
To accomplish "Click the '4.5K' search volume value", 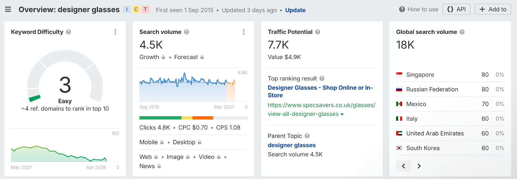I will point(151,45).
